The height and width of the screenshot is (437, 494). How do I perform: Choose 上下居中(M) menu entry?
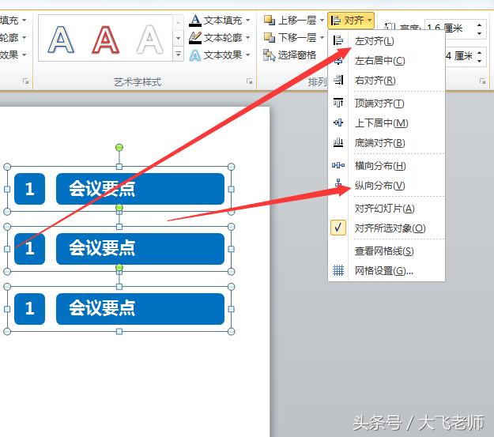pos(387,122)
